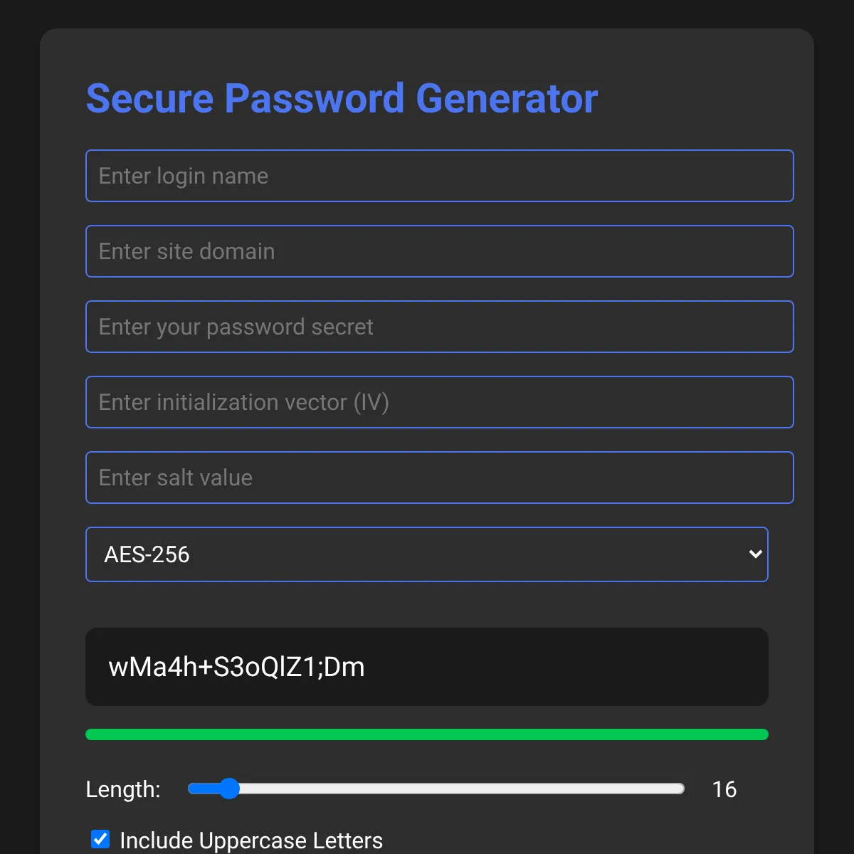The width and height of the screenshot is (854, 854).
Task: Select the AES-256 text in combo box
Action: coord(147,554)
